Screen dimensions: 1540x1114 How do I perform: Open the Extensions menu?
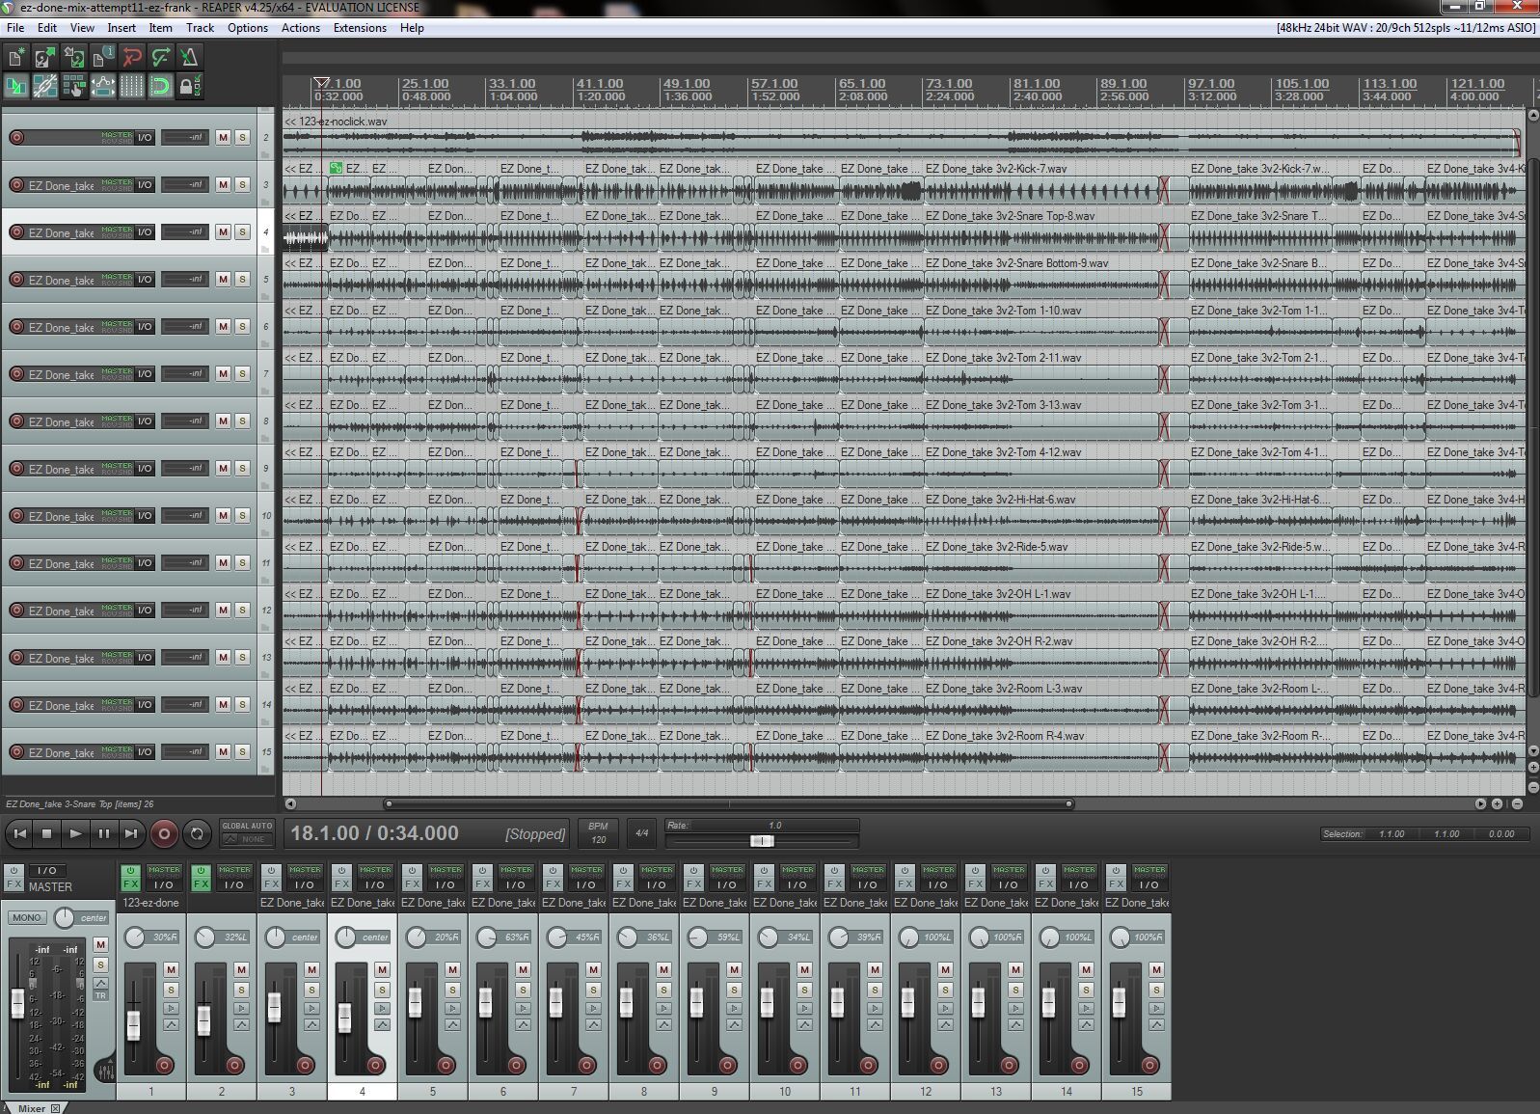(359, 28)
